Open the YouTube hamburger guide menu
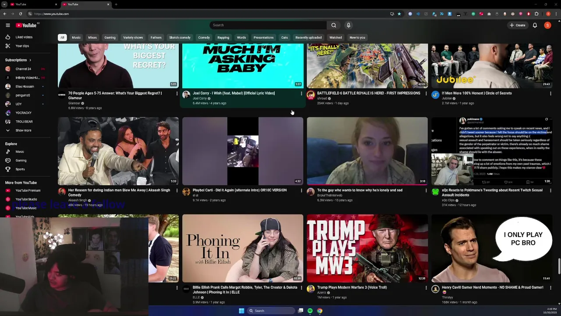561x316 pixels. 8,25
